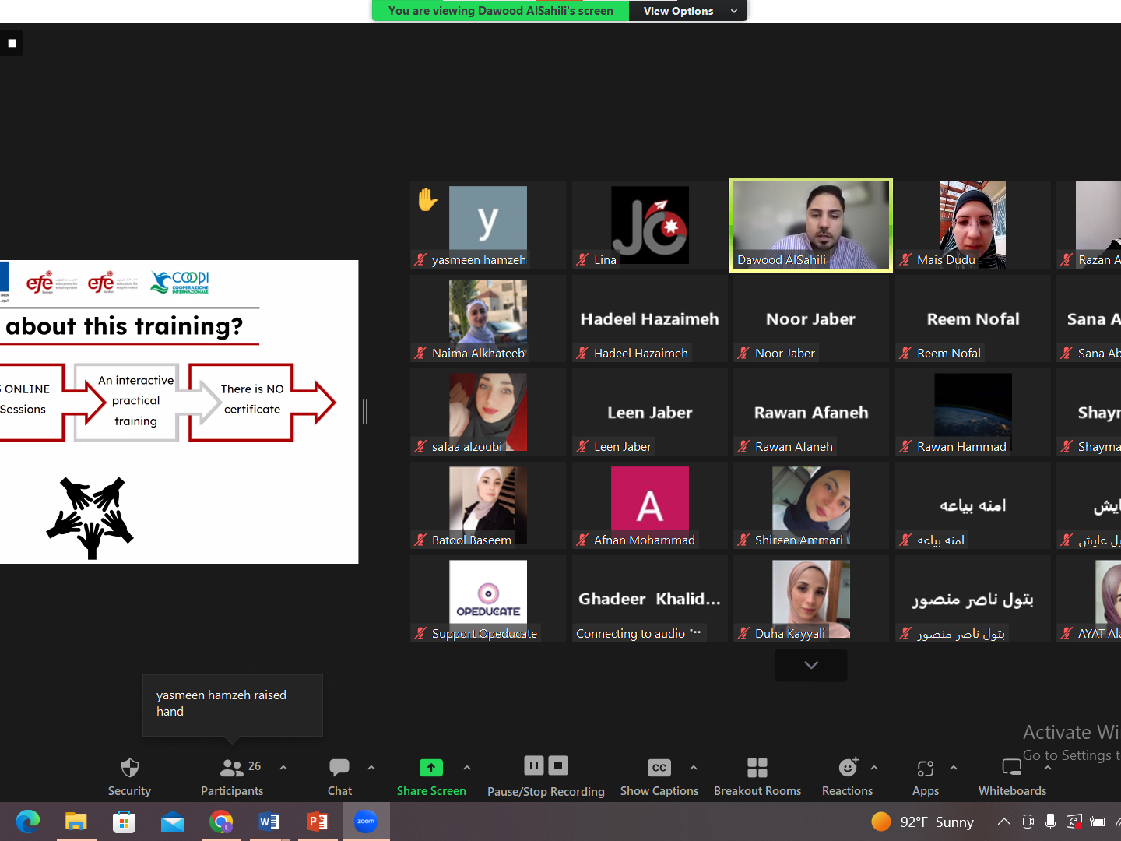Open the Chat panel

(339, 769)
